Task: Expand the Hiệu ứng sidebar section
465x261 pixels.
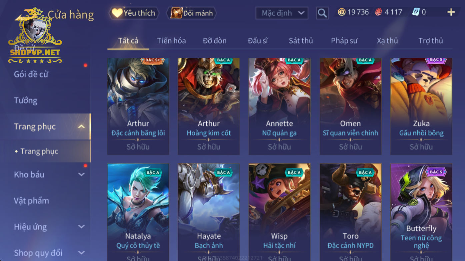Action: pos(81,227)
